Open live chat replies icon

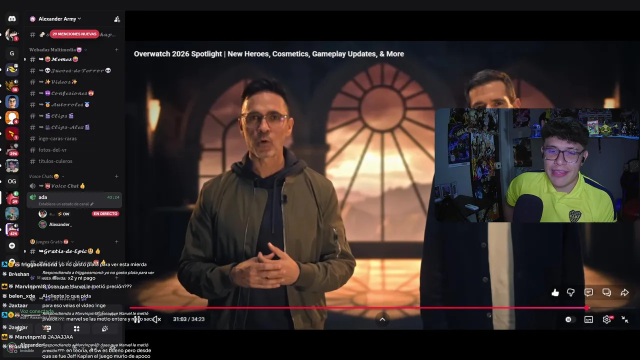pos(606,292)
